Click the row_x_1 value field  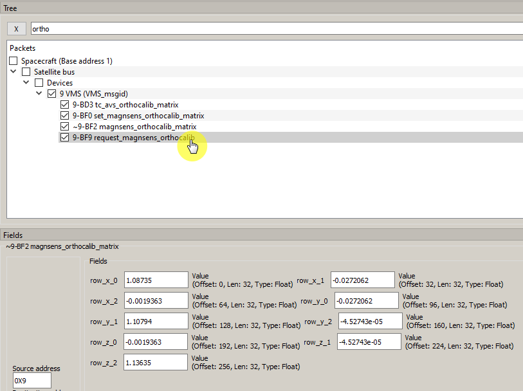(362, 280)
